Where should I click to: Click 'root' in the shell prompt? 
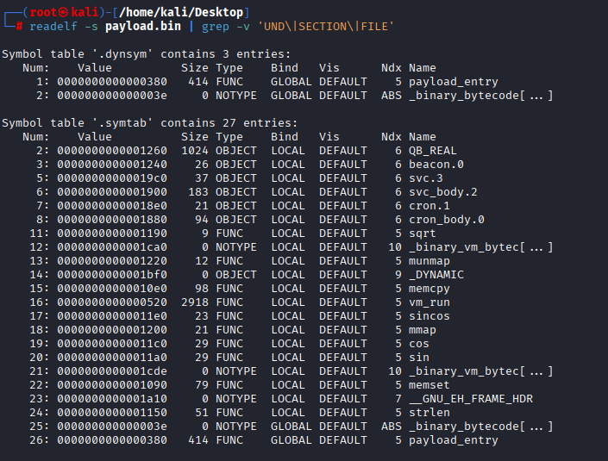pos(43,12)
